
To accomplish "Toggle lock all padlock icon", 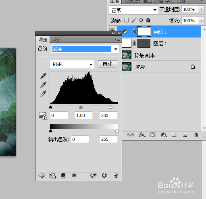I will click(148, 20).
